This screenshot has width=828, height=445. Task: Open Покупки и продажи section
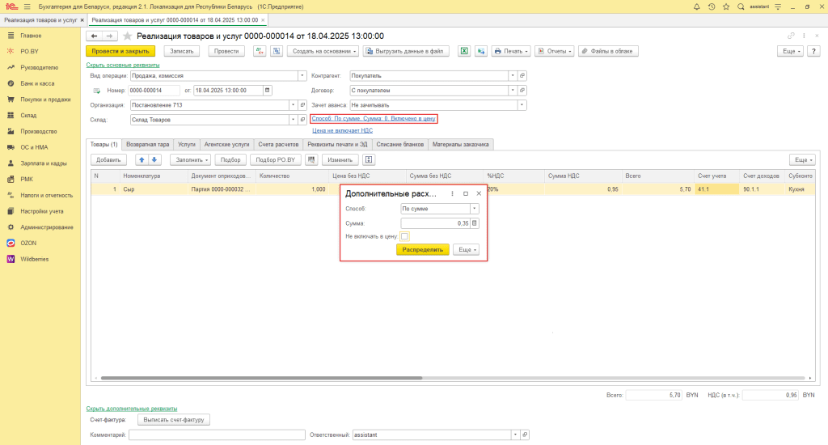click(x=45, y=100)
